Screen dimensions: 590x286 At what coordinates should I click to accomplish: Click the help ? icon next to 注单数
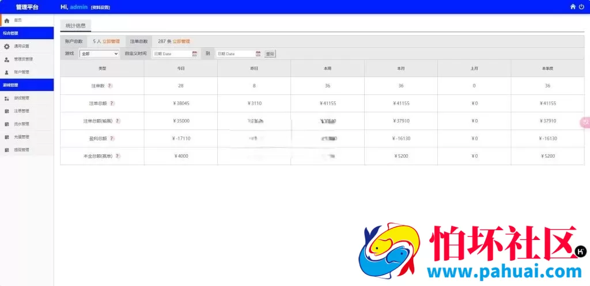(109, 86)
